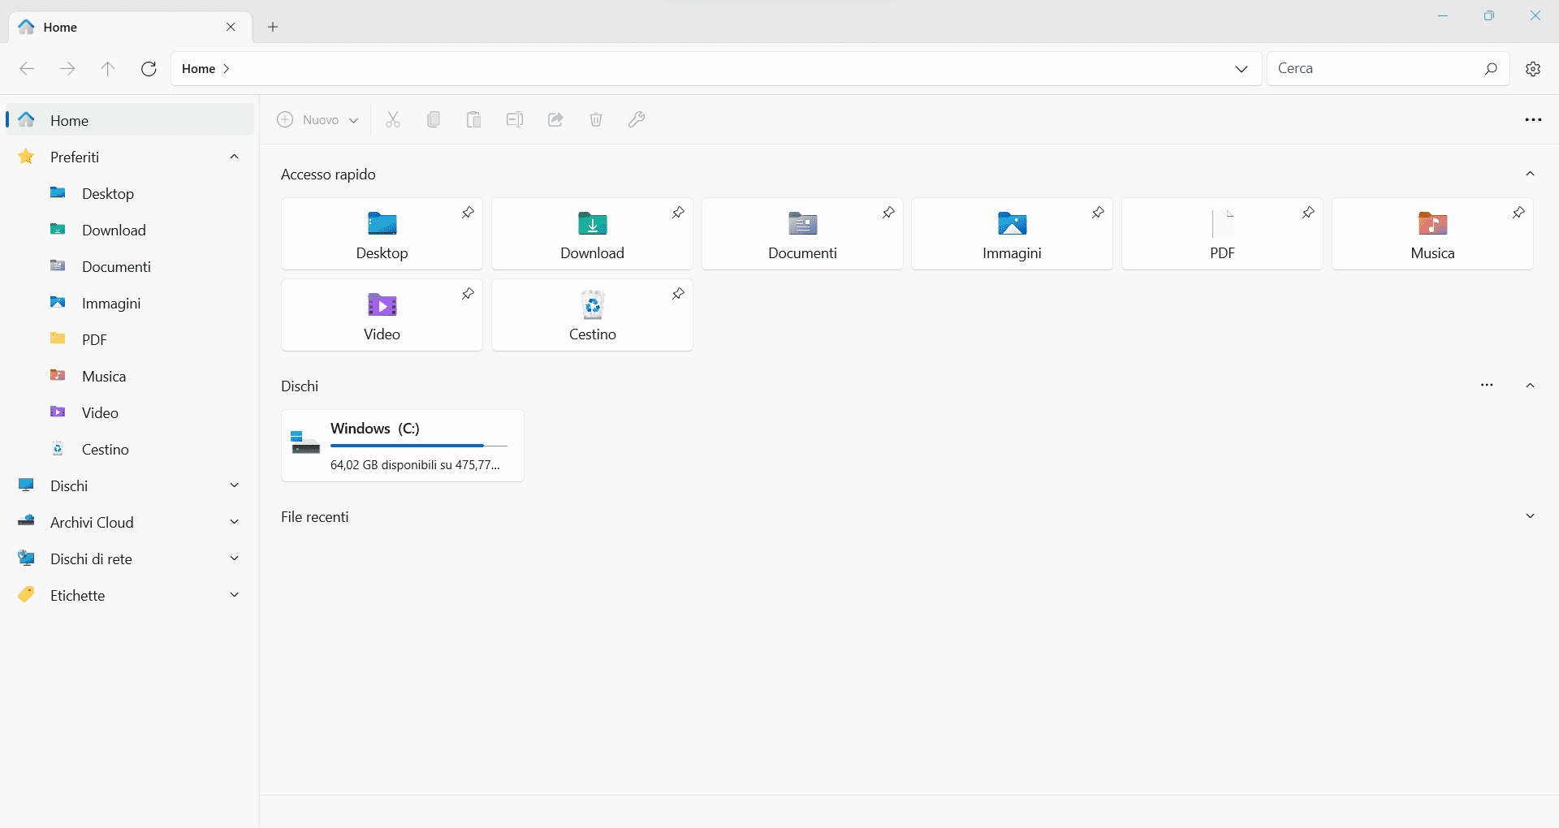Click the Rename icon in toolbar
This screenshot has height=828, width=1559.
point(515,120)
